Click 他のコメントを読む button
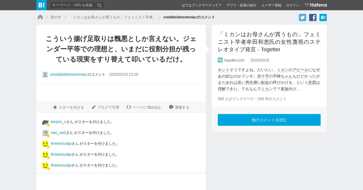 coord(269,120)
